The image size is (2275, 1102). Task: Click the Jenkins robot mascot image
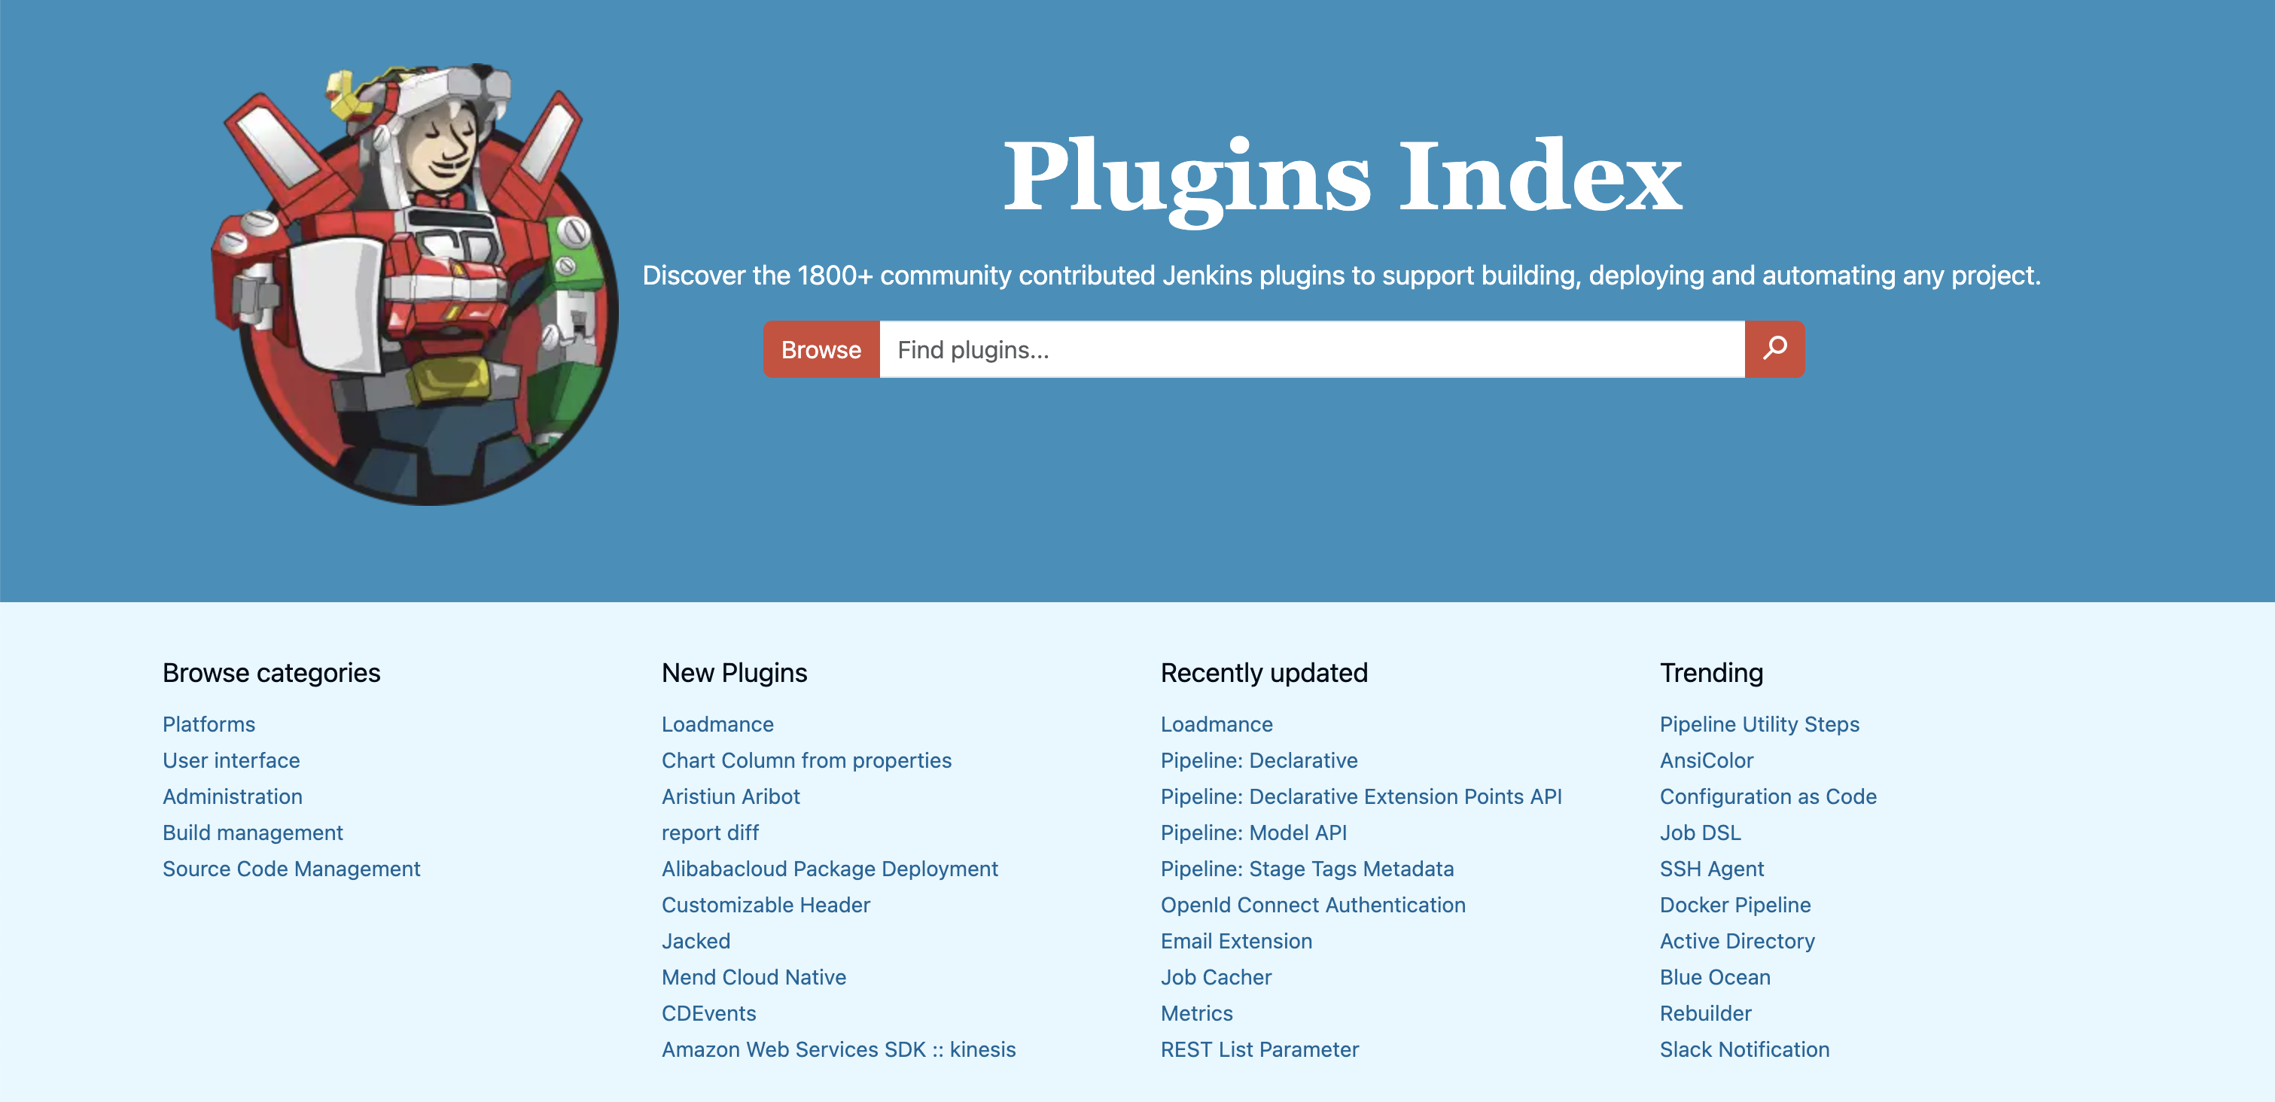coord(415,285)
